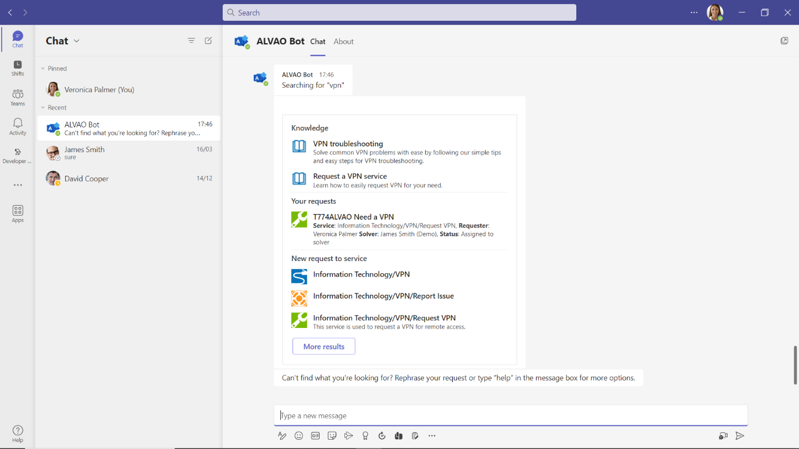Open the James Smith chat
Viewport: 799px width, 449px height.
coord(129,153)
